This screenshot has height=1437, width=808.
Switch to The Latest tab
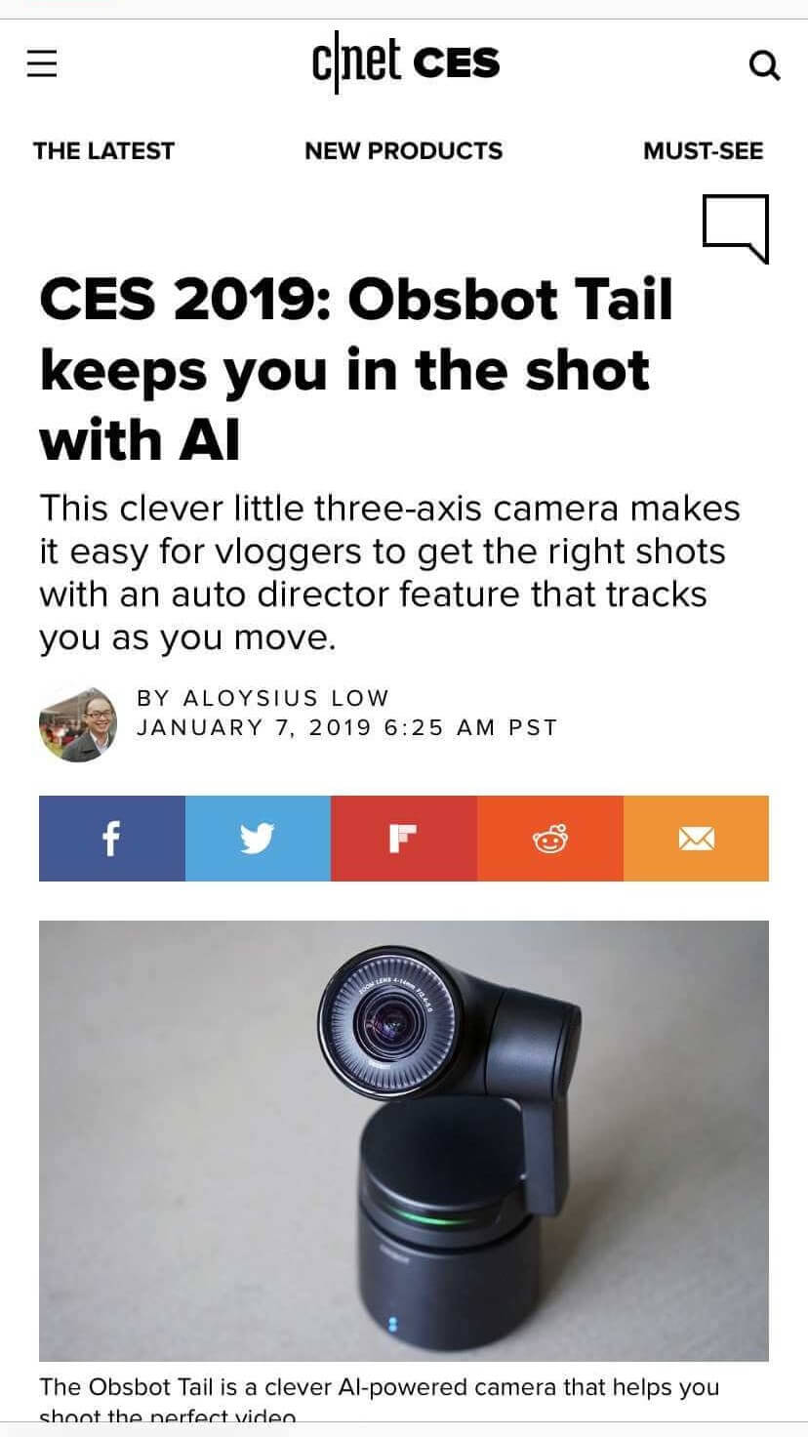coord(103,151)
